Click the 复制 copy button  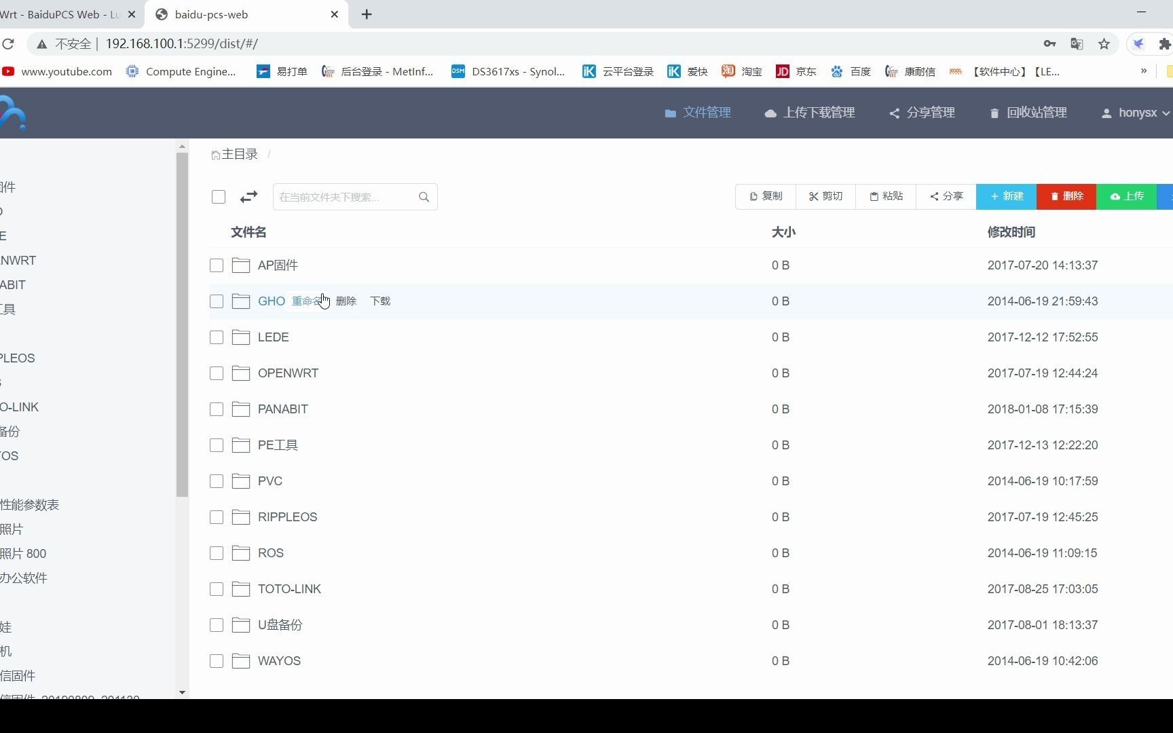[766, 196]
